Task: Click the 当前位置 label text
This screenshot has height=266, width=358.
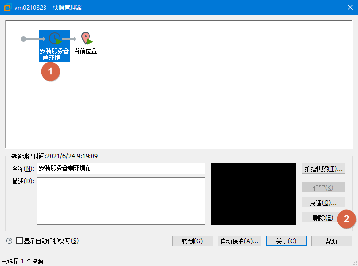Action: coord(86,51)
